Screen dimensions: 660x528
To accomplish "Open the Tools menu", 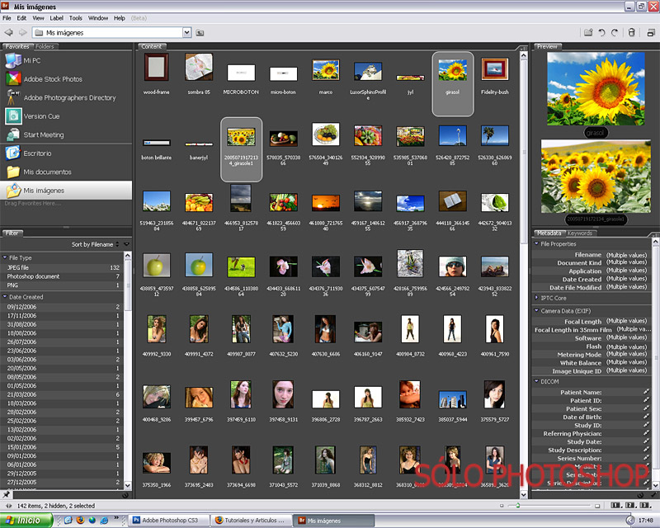I will pyautogui.click(x=76, y=17).
